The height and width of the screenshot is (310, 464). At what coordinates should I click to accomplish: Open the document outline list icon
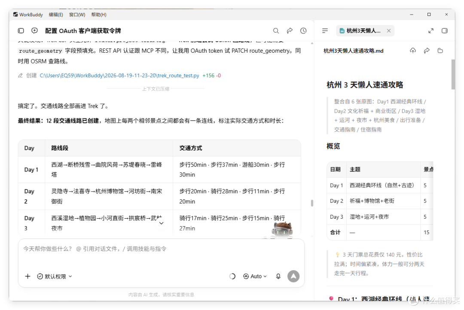click(325, 31)
